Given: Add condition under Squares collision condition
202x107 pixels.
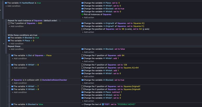Looking at the screenshot, I should pos(19,83).
